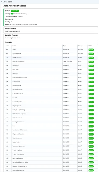Click the 'Cleaning' account name
The height and width of the screenshot is (172, 99).
(x=15, y=74)
